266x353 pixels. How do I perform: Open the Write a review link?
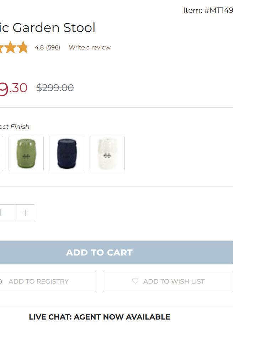pos(90,47)
